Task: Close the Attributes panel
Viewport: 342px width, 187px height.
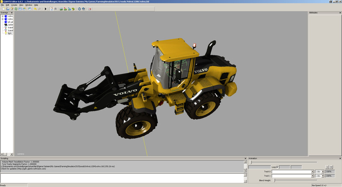Action: [340, 13]
